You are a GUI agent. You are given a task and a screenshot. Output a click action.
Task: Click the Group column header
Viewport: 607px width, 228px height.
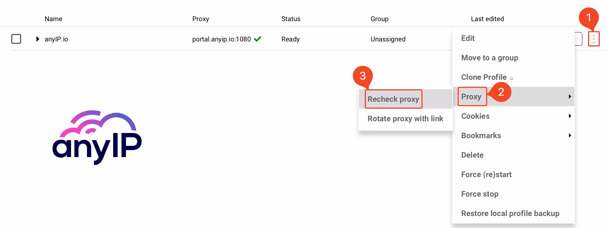379,19
